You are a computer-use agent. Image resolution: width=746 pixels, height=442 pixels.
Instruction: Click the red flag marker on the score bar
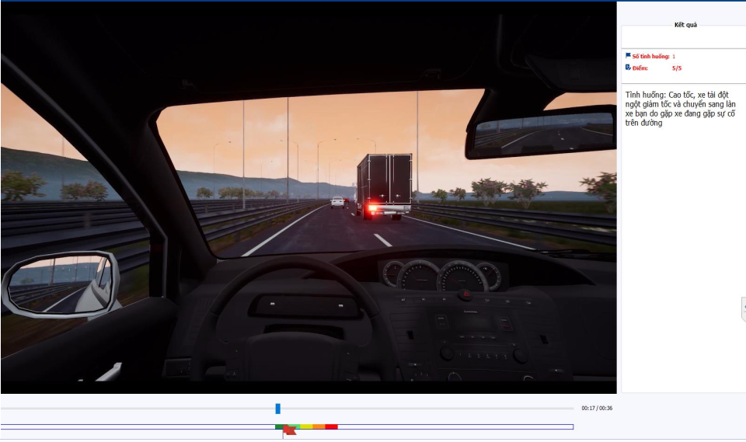tap(288, 430)
